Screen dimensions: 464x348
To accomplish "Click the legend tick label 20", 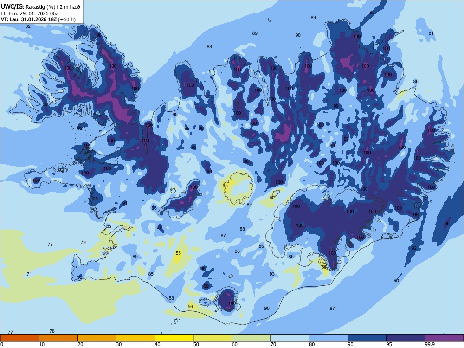I will pos(80,344).
